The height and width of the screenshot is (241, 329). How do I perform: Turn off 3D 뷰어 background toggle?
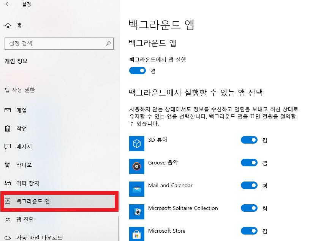coord(249,140)
